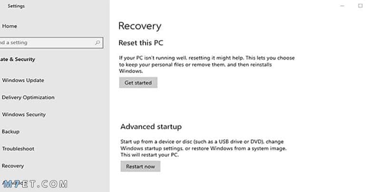Screen dimensions: 371x192
Task: Click the Settings window title
Action: pos(16,6)
